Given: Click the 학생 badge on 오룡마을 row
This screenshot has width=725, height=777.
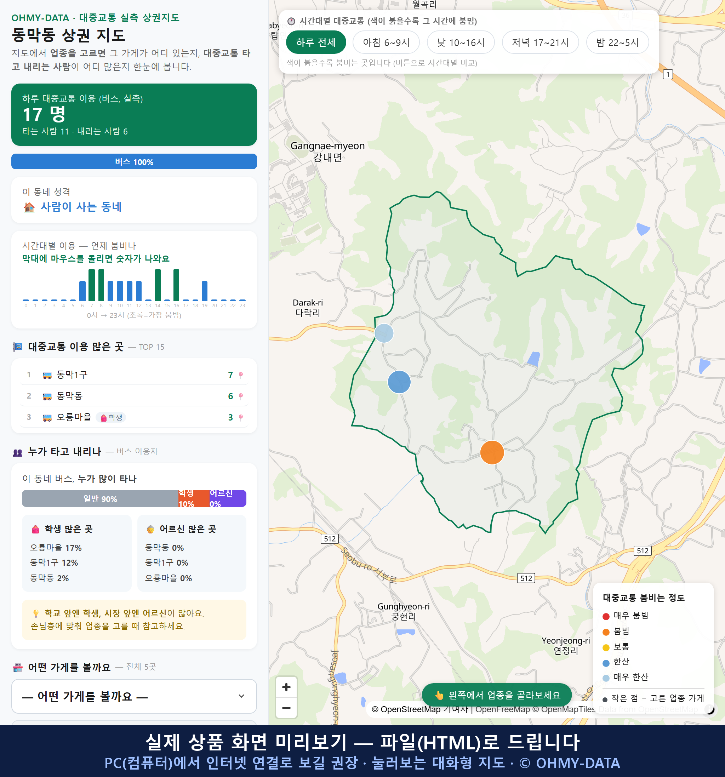Looking at the screenshot, I should click(111, 417).
